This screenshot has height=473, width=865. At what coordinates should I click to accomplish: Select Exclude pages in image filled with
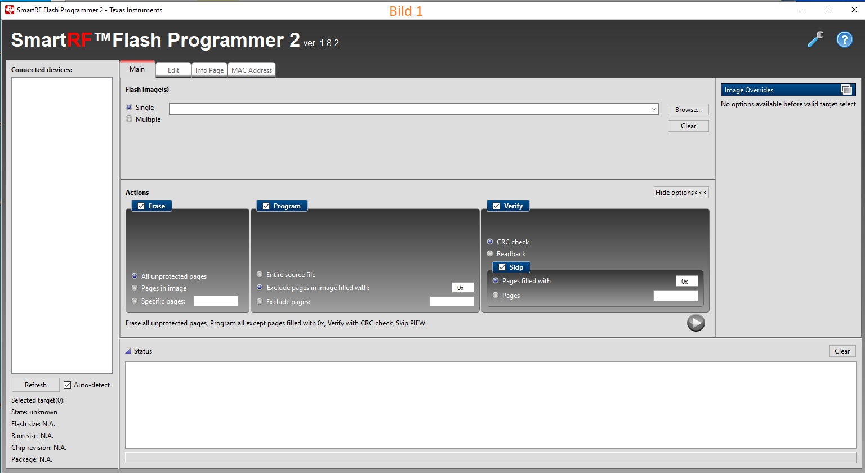point(260,287)
